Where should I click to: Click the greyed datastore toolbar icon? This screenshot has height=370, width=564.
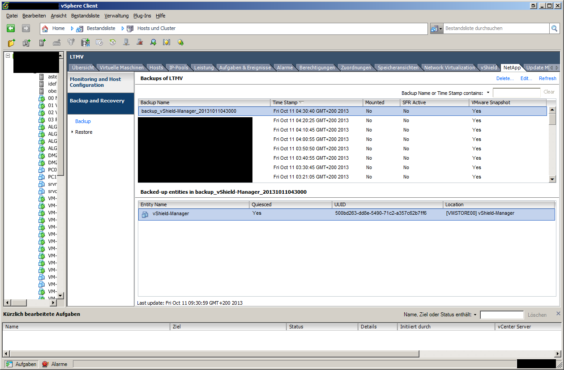pos(71,43)
